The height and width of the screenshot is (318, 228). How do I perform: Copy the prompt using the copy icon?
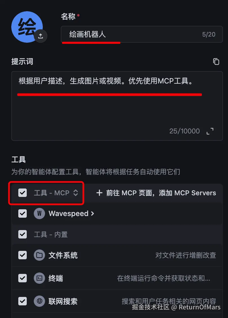tap(216, 62)
